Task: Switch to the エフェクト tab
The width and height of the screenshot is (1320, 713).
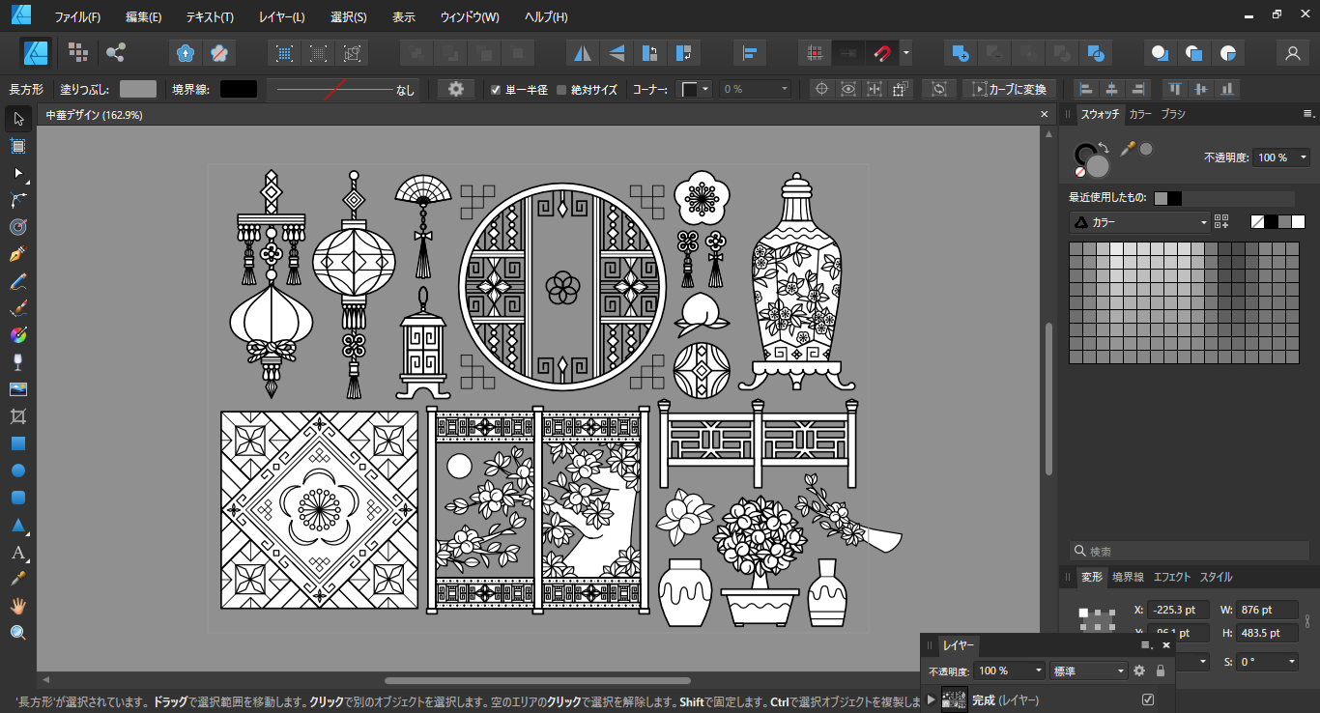Action: click(1171, 577)
